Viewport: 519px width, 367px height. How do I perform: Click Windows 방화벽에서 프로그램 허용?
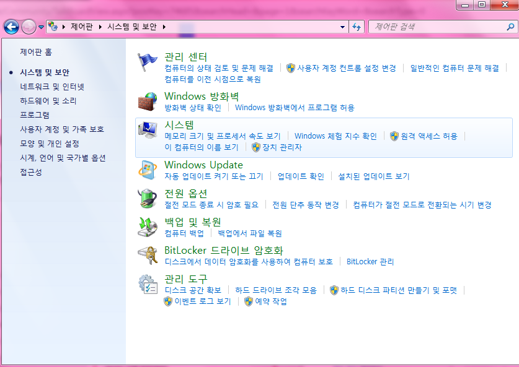(x=295, y=108)
